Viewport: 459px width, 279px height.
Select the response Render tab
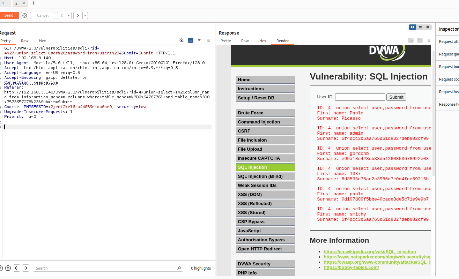283,41
